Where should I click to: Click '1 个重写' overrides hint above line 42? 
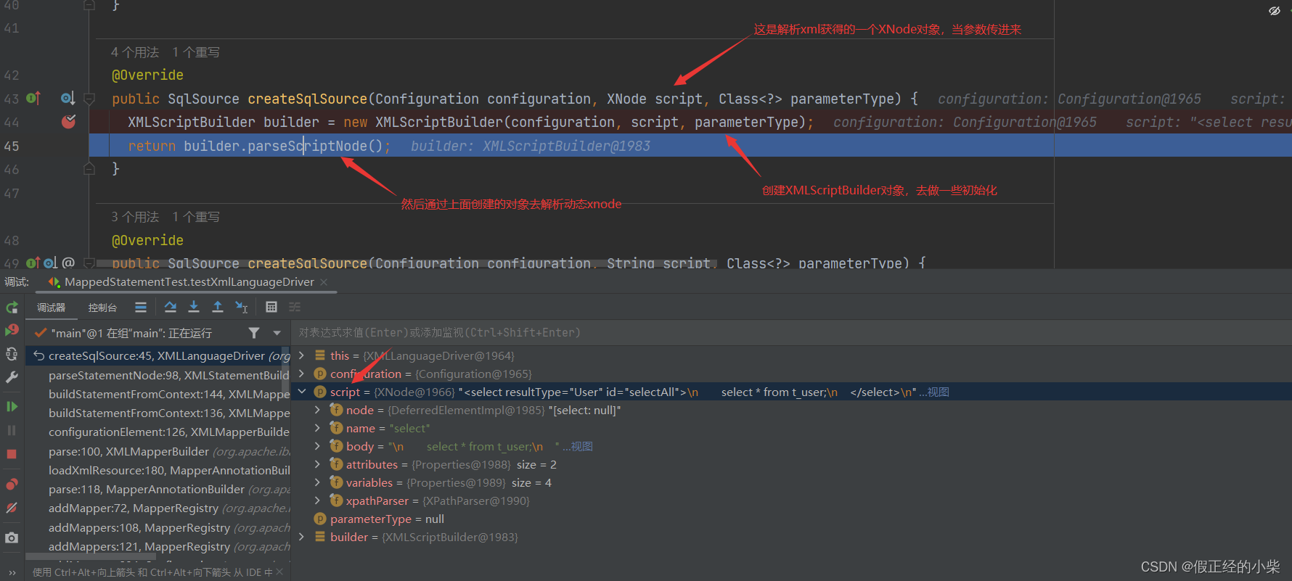(196, 52)
